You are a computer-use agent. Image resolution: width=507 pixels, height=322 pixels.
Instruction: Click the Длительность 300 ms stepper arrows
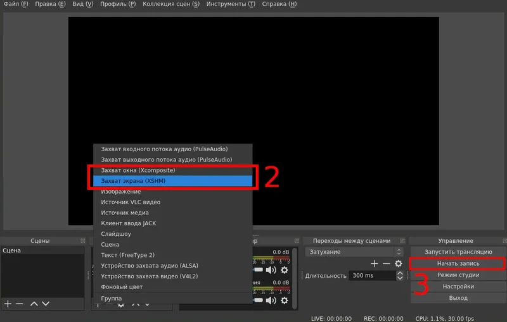399,276
